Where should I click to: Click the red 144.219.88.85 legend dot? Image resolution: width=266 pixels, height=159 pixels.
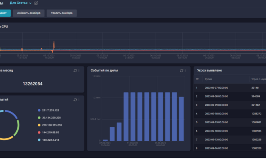coord(39,132)
